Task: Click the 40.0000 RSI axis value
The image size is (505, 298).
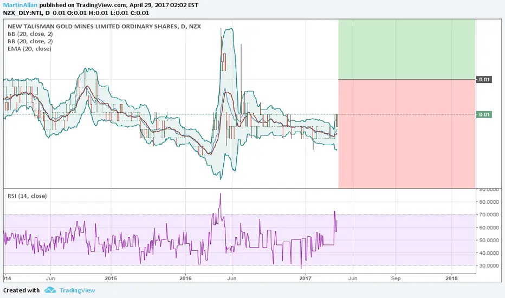Action: point(489,253)
